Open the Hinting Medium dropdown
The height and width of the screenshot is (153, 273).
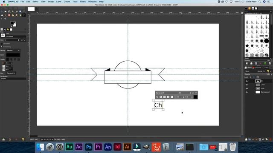pos(13,50)
